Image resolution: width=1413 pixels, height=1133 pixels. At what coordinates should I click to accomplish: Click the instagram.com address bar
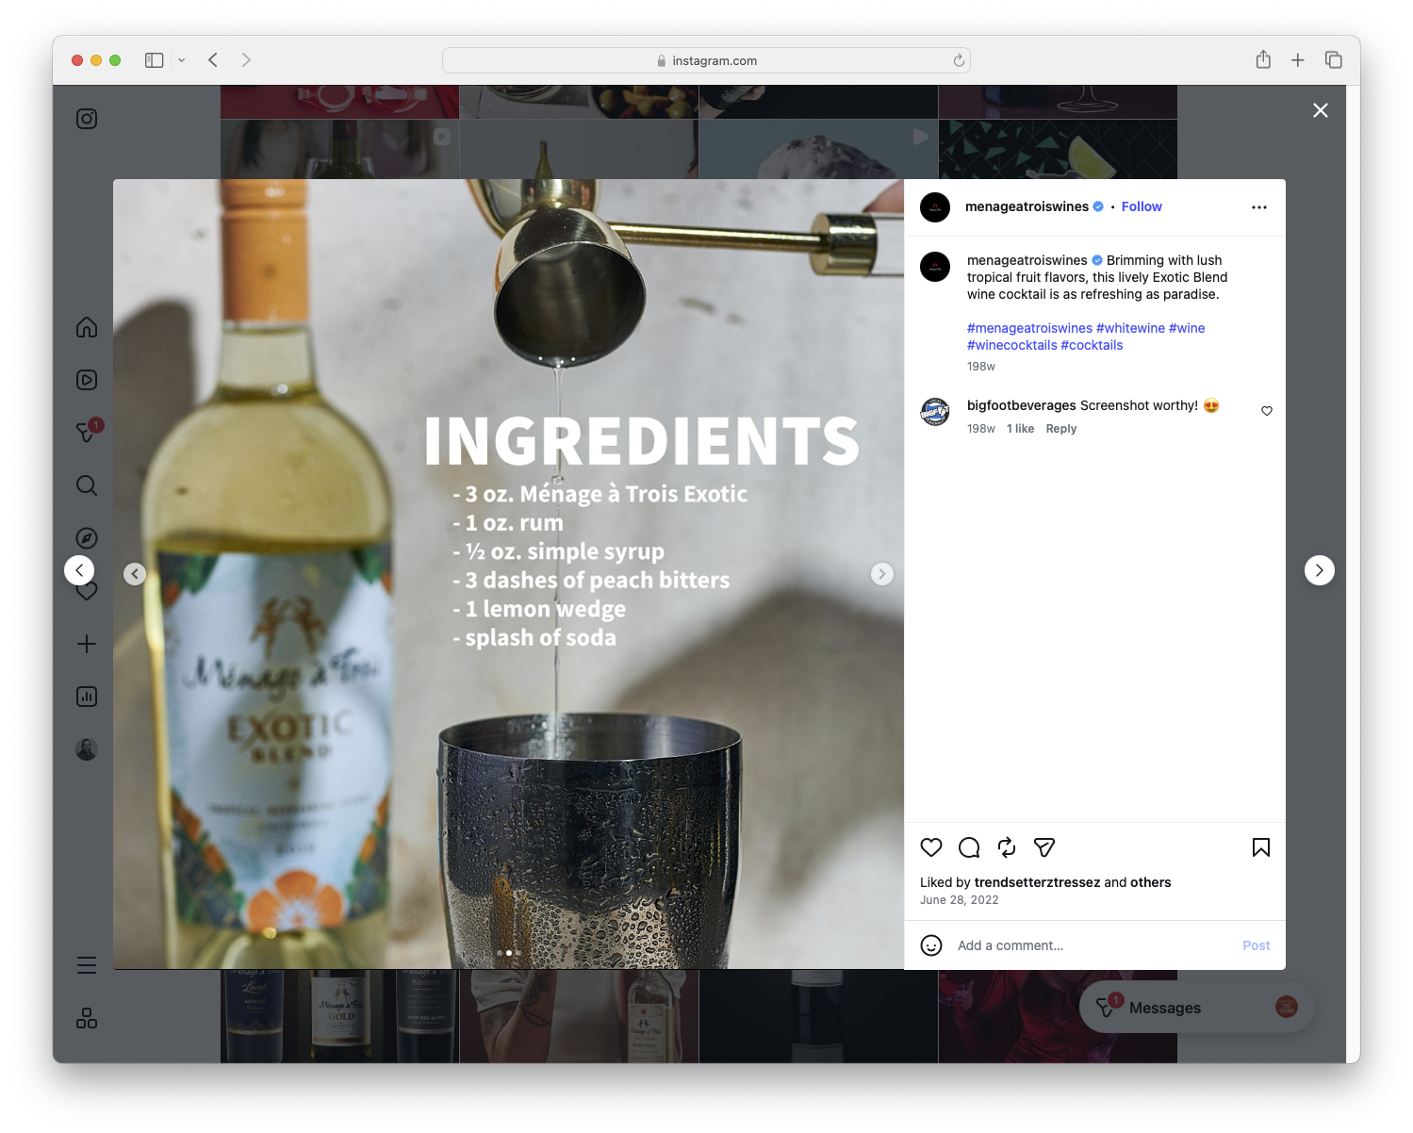[x=706, y=60]
